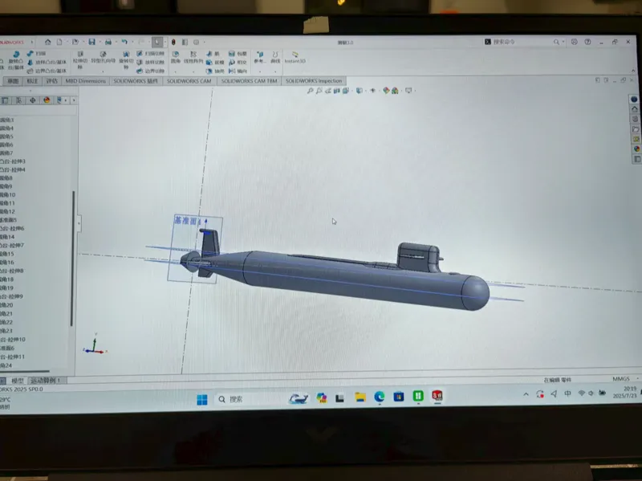Collapse the ribbon using the chevron

[x=633, y=71]
